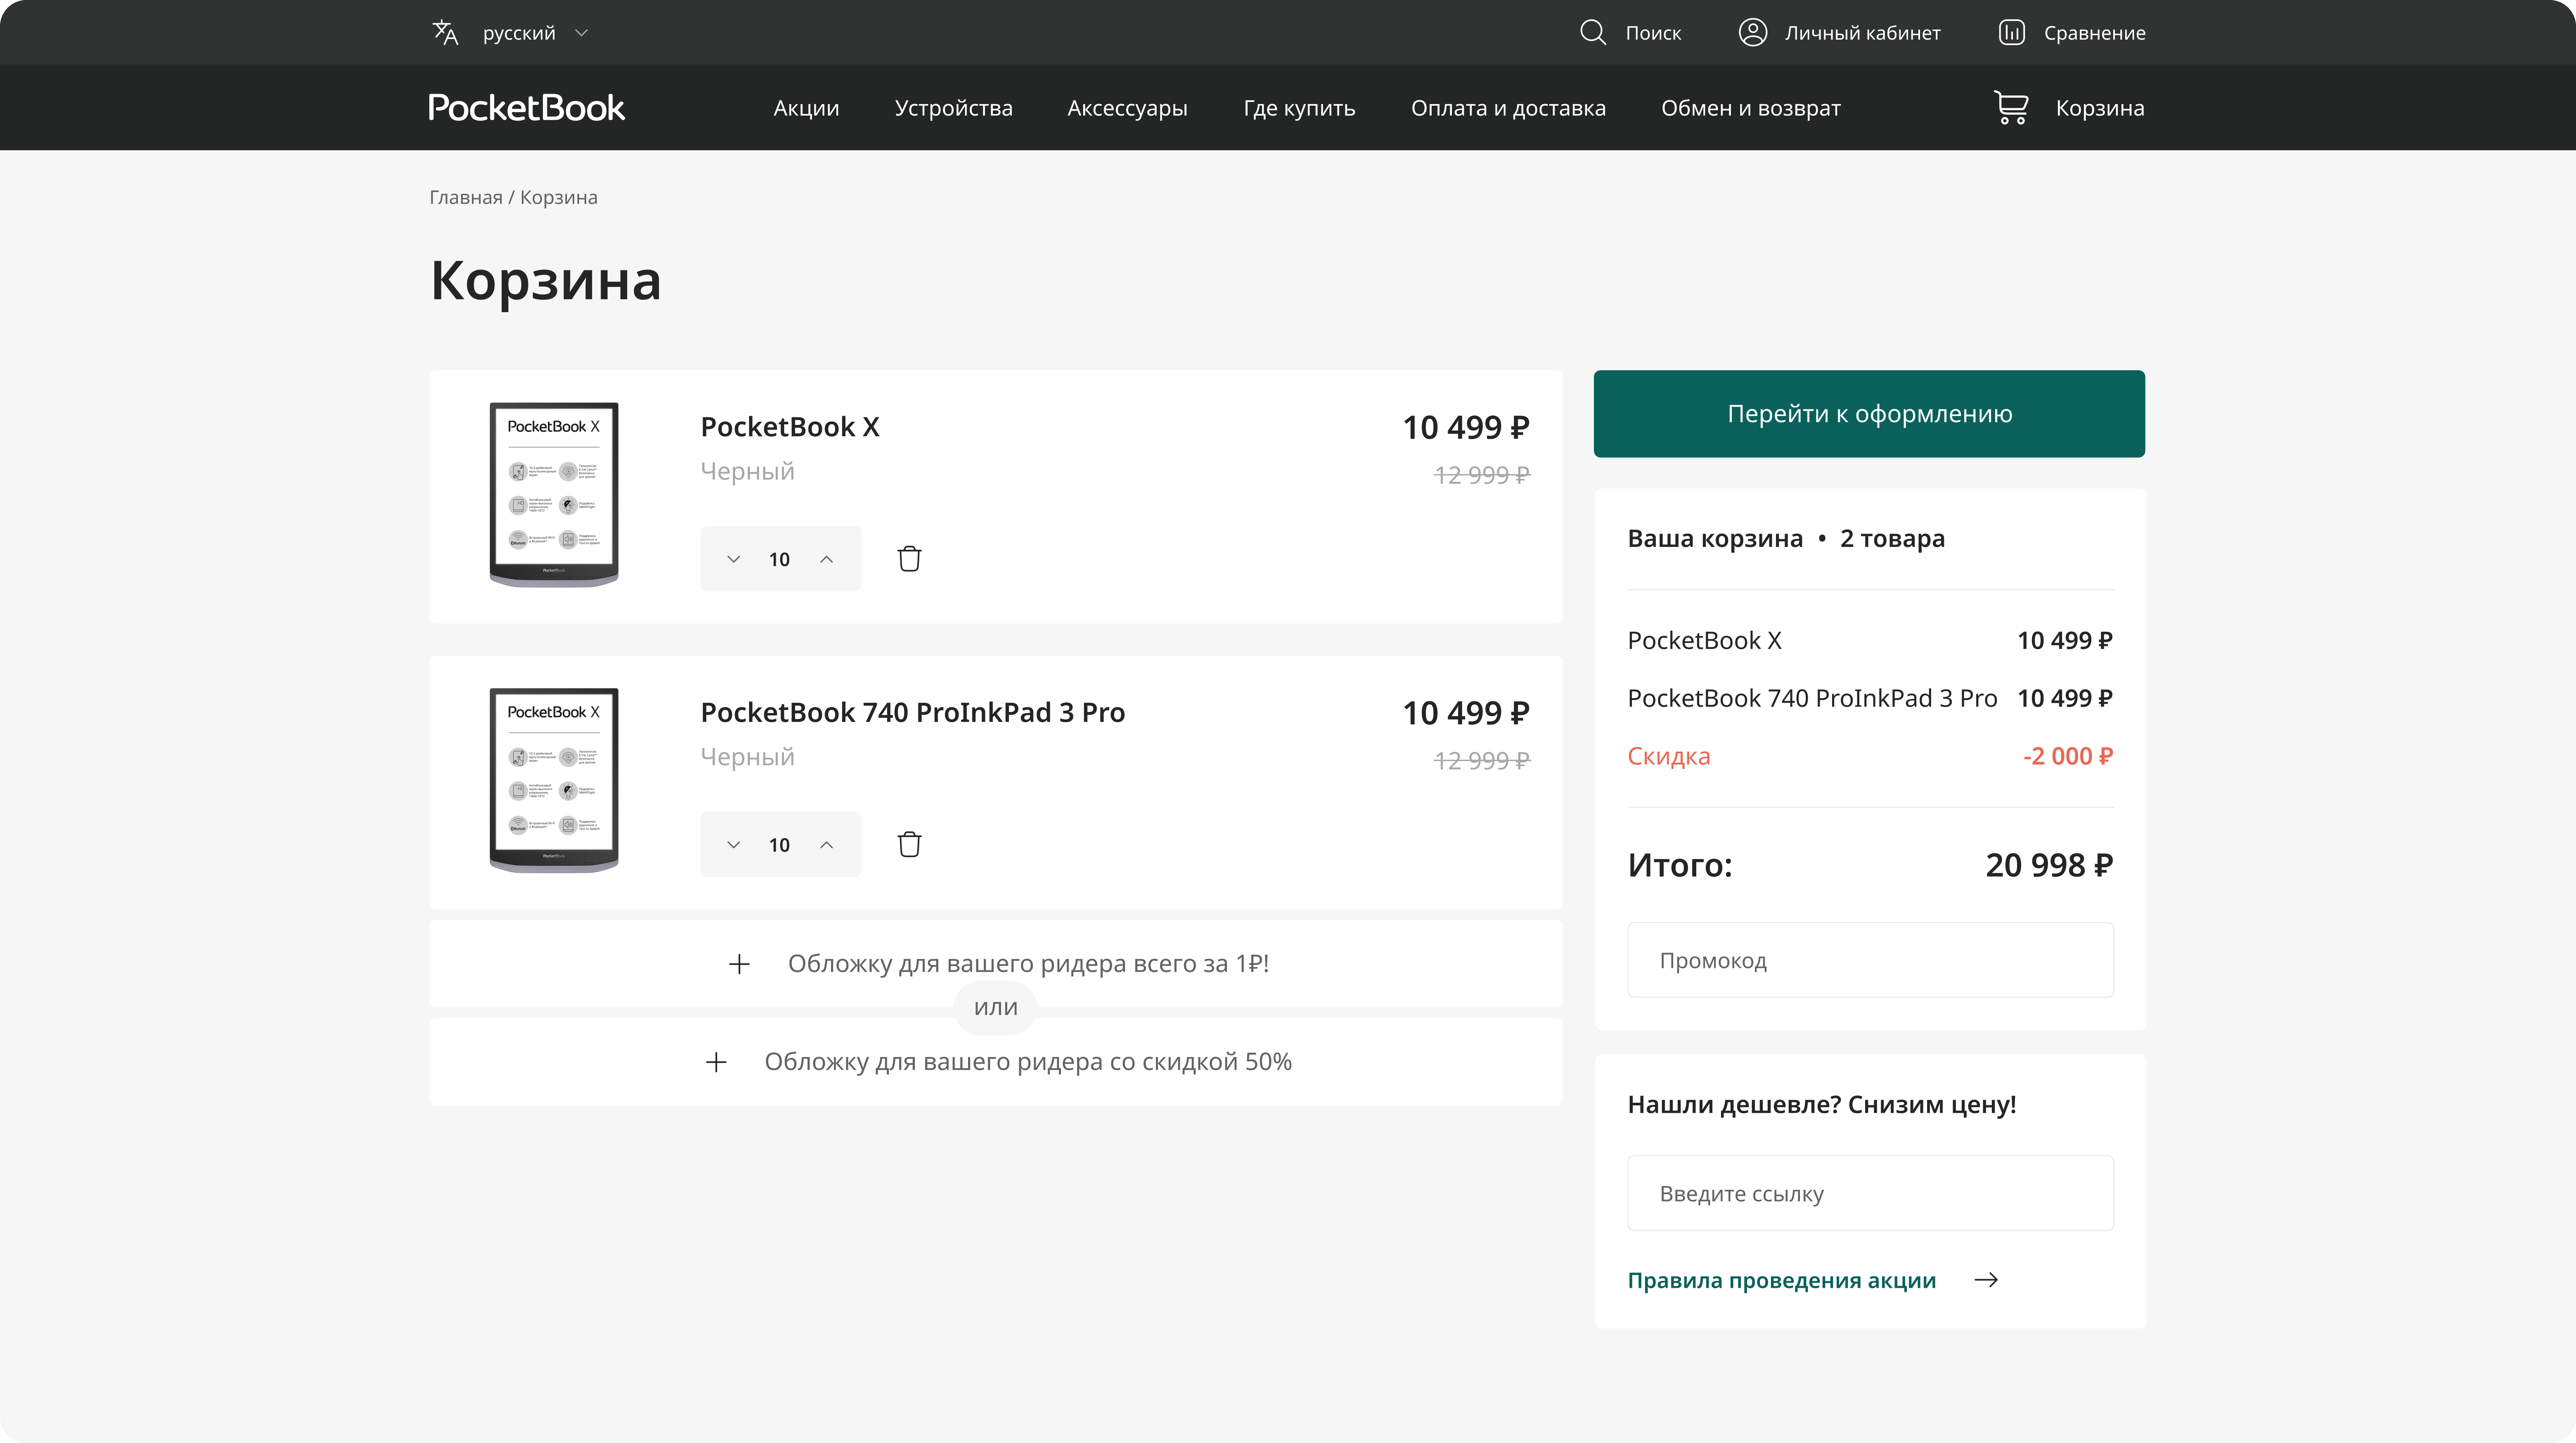
Task: Open the Акции menu item
Action: point(806,108)
